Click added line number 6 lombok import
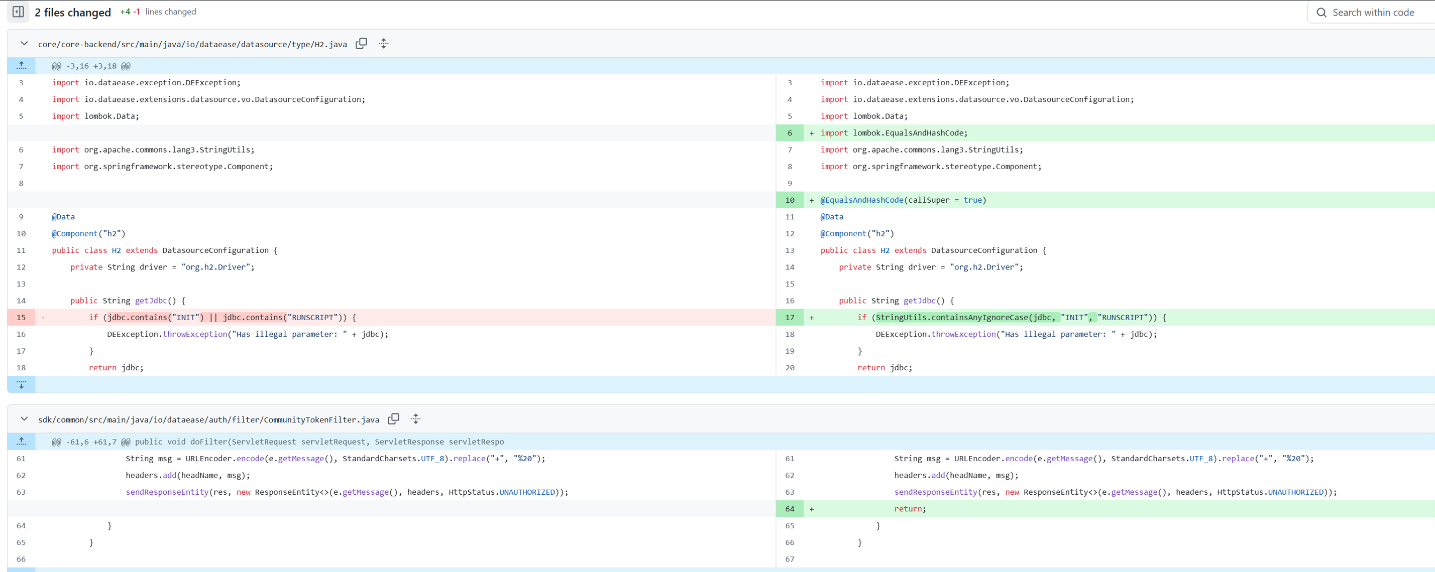 (790, 133)
